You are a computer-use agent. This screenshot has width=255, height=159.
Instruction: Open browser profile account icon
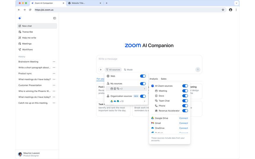[x=230, y=10]
